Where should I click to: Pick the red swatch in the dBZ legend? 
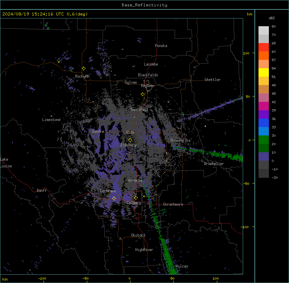coord(264,47)
